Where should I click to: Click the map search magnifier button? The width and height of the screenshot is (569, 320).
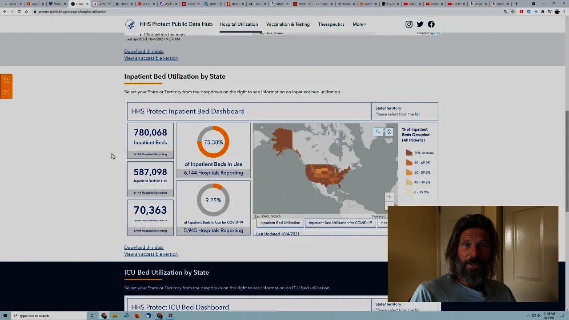pos(378,132)
